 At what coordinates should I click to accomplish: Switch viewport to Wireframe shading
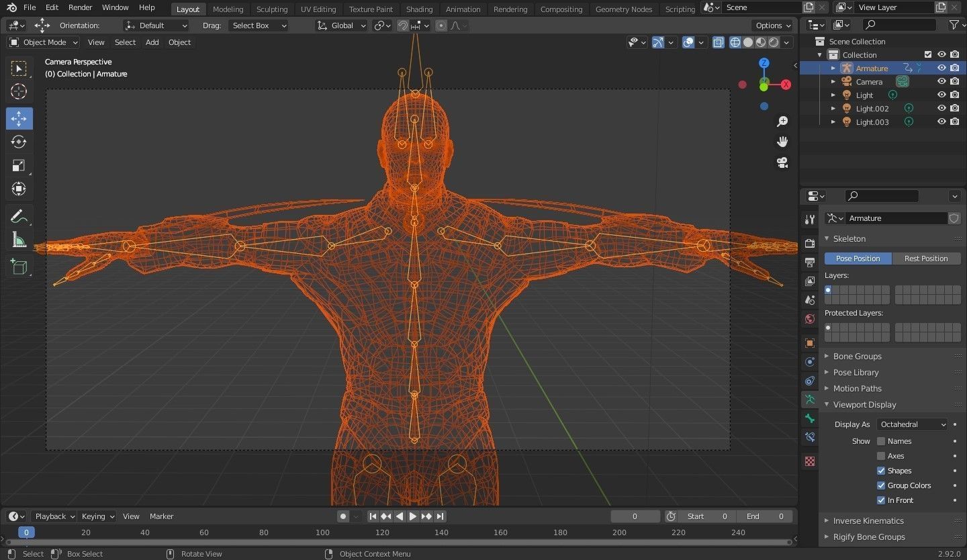click(x=735, y=42)
